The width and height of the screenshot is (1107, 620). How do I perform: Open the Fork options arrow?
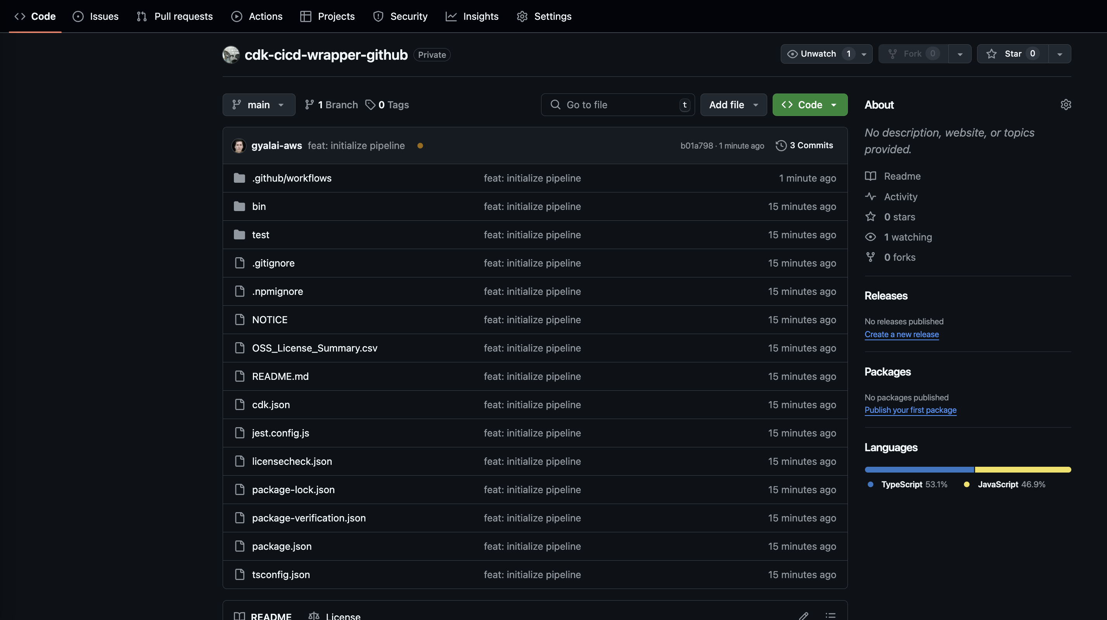pos(960,54)
